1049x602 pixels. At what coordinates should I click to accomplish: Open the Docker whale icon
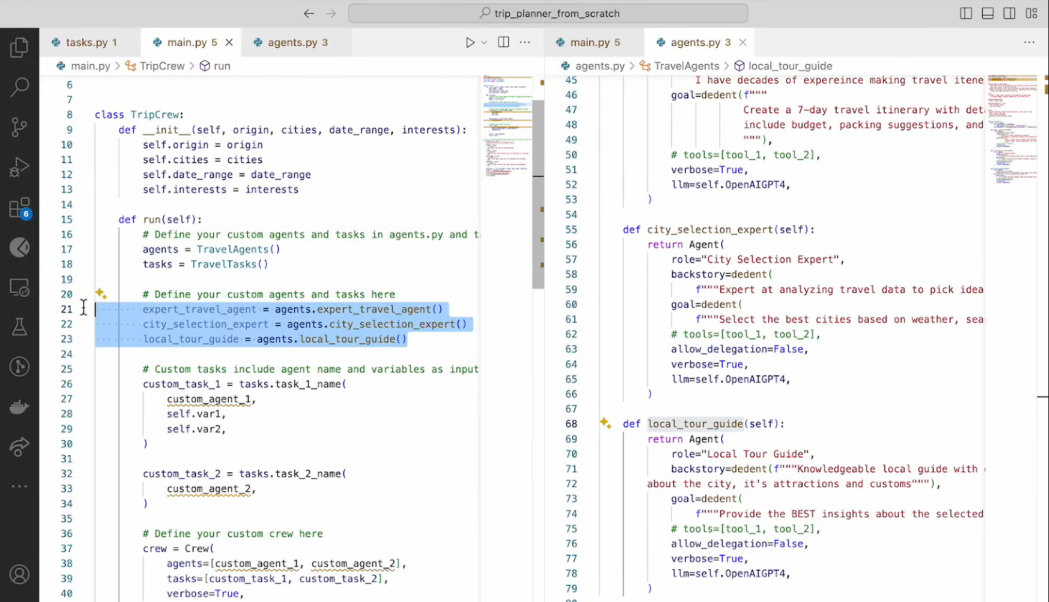[x=20, y=407]
